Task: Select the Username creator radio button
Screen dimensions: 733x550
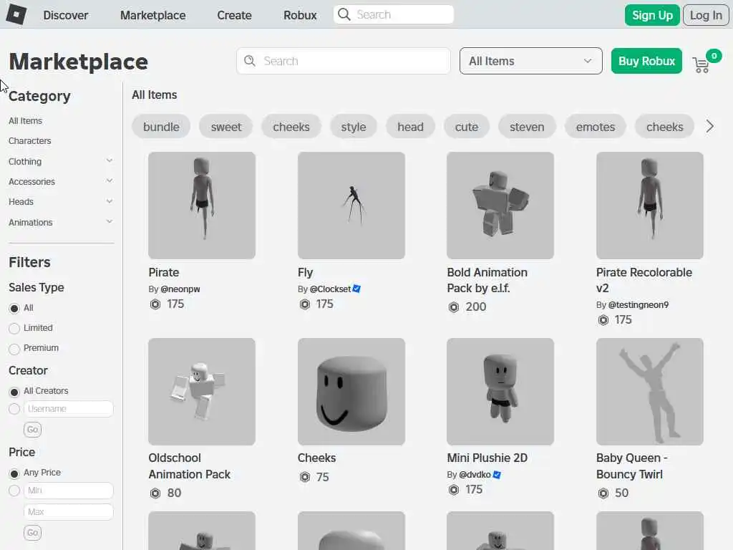Action: tap(14, 409)
